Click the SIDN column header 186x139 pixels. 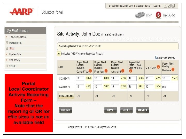[x=61, y=67]
